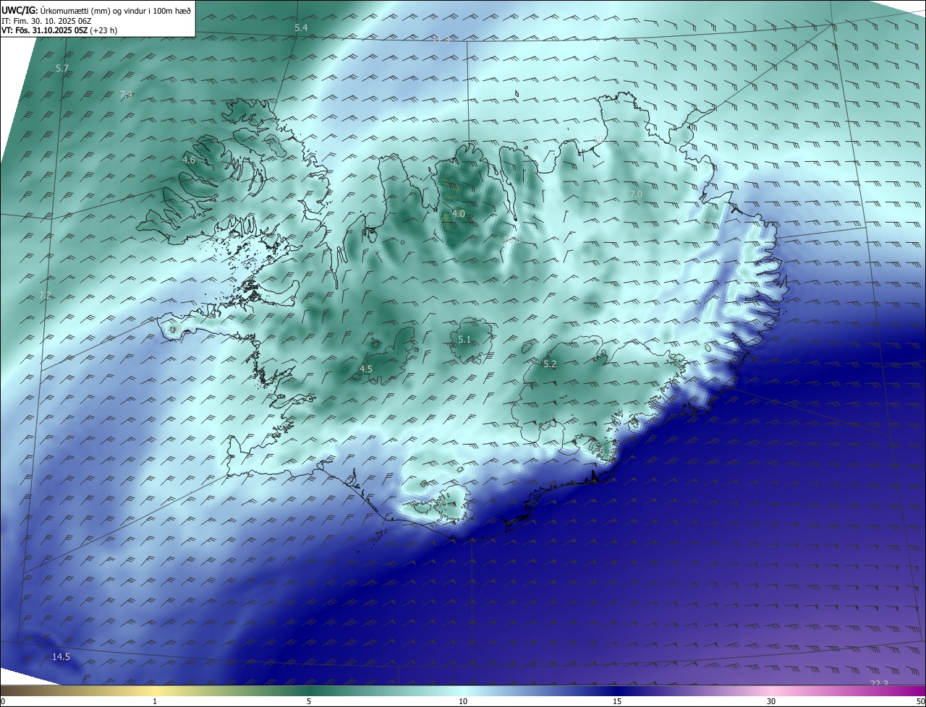The width and height of the screenshot is (926, 707).
Task: Click the color scale tick label "30"
Action: pyautogui.click(x=771, y=701)
